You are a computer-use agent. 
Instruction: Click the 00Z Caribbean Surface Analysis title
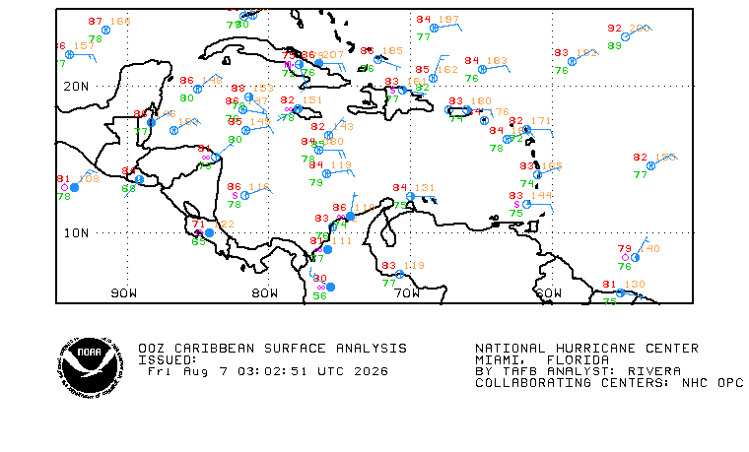[273, 349]
